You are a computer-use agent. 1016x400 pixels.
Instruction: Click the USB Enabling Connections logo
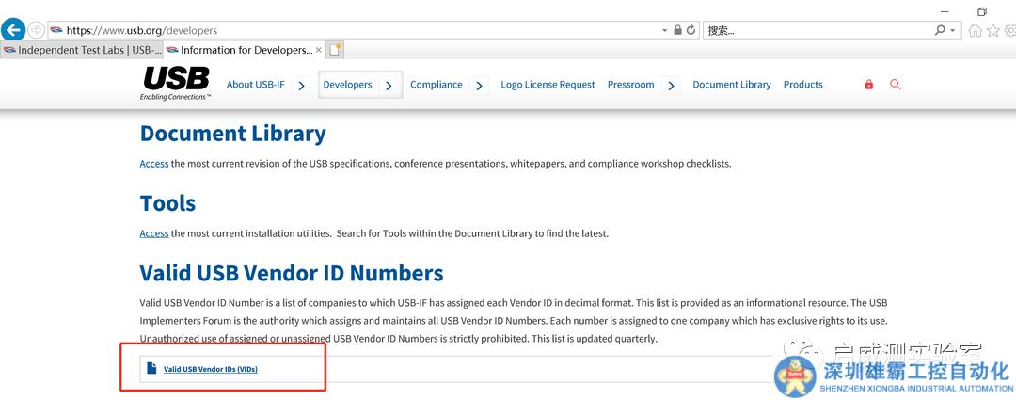point(176,83)
